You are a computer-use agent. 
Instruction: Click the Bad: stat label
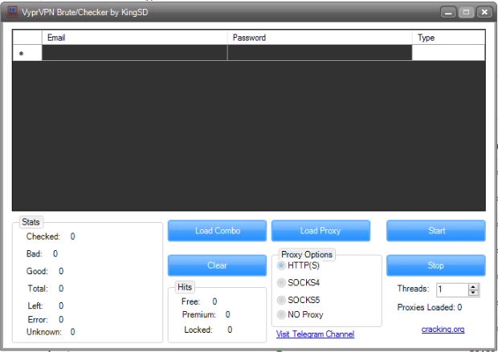click(35, 253)
